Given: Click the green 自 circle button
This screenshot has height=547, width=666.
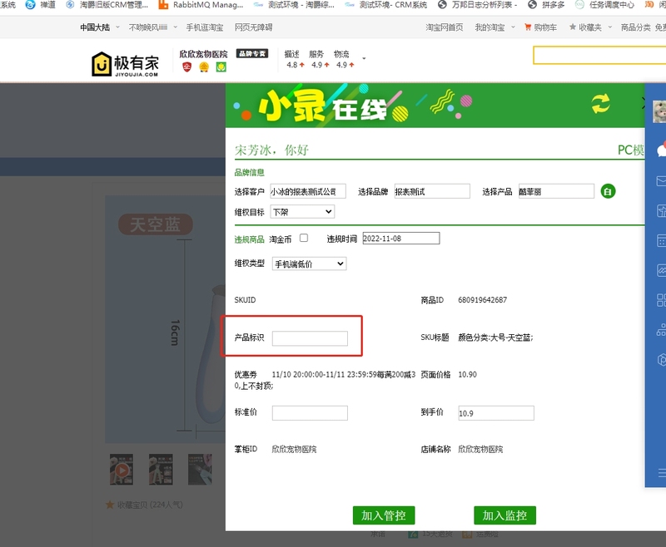Looking at the screenshot, I should [608, 191].
